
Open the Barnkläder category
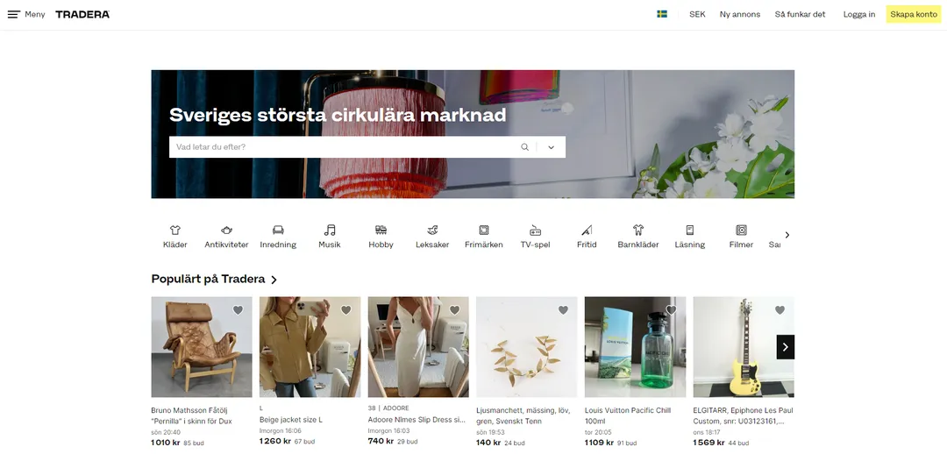[x=637, y=237]
